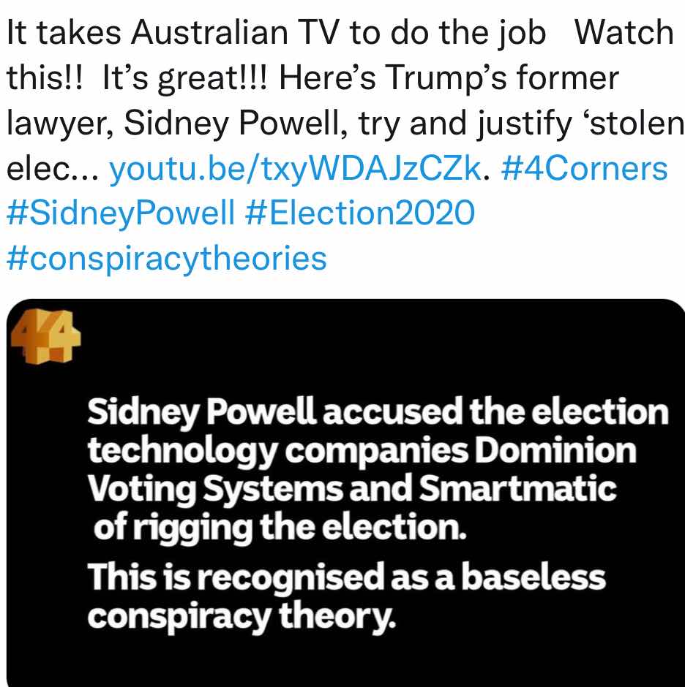Click the tweet text starting 'It takes Australian TV'
This screenshot has height=687, width=685.
pyautogui.click(x=342, y=101)
